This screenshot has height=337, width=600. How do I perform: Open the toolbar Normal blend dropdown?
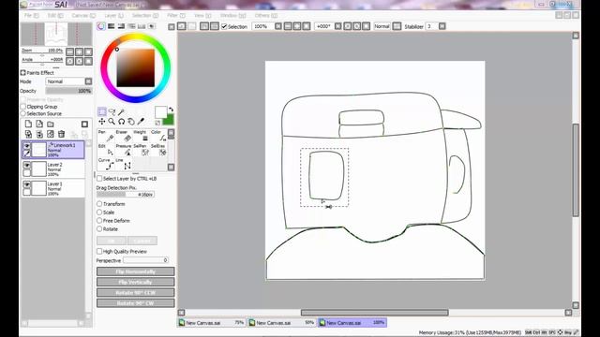tap(397, 26)
